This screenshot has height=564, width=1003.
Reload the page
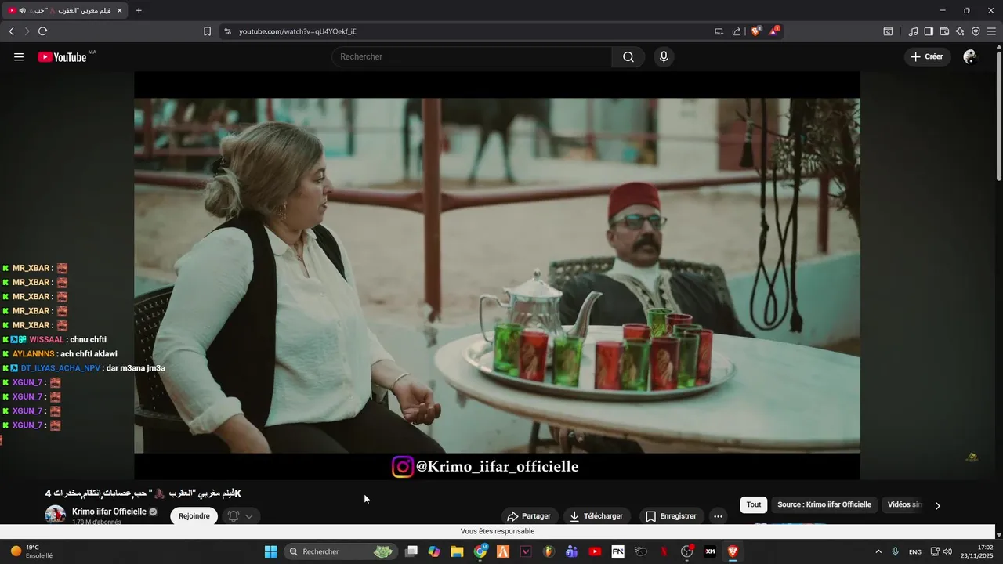(42, 31)
